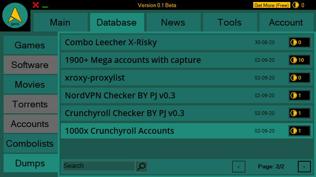316x177 pixels.
Task: Go to the Account tab
Action: coord(286,22)
